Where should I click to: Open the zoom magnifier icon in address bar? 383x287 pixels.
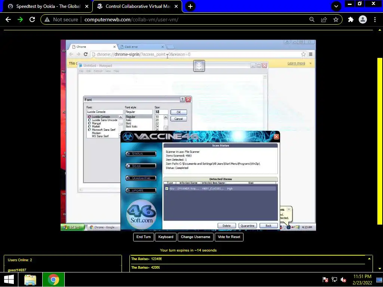(x=312, y=19)
